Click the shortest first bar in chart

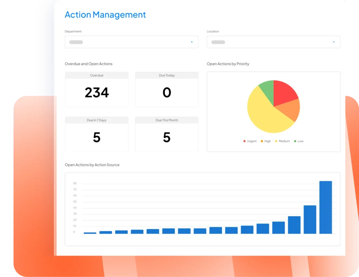[x=90, y=233]
